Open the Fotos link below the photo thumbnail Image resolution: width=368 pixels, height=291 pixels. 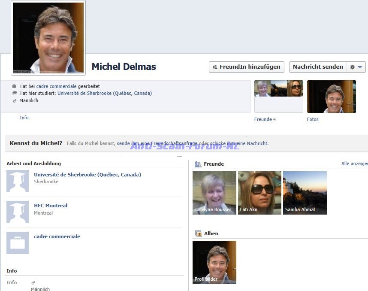pyautogui.click(x=313, y=119)
